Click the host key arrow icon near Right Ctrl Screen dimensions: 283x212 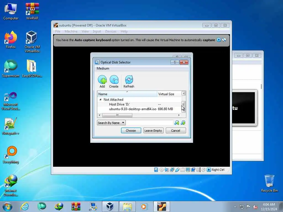tap(209, 170)
